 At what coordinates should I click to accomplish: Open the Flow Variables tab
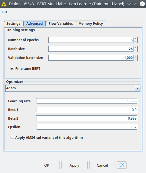coord(61,23)
